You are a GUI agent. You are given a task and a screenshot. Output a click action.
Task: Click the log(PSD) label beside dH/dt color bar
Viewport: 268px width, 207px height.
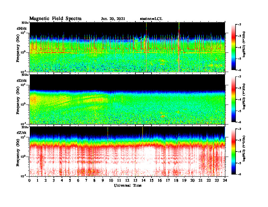[x=244, y=44]
